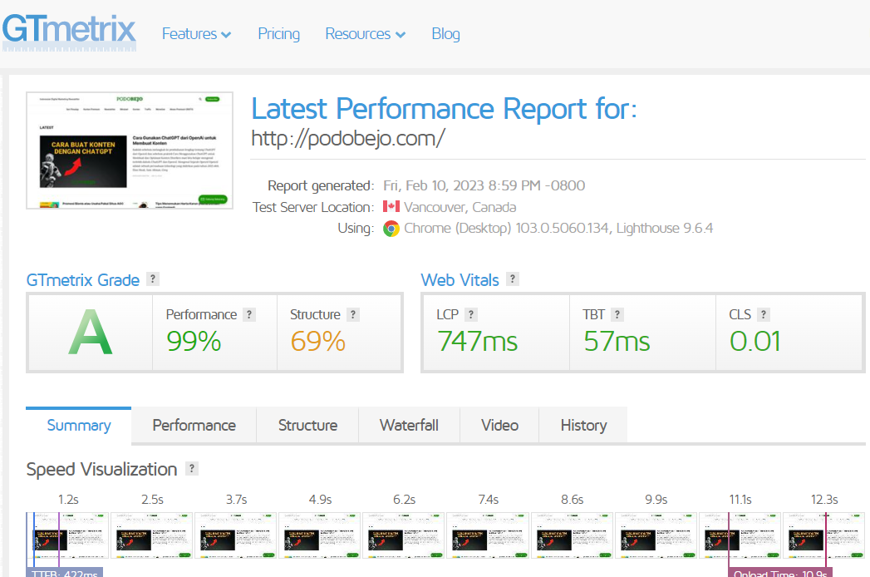
Task: Open the History tab
Action: click(x=583, y=426)
